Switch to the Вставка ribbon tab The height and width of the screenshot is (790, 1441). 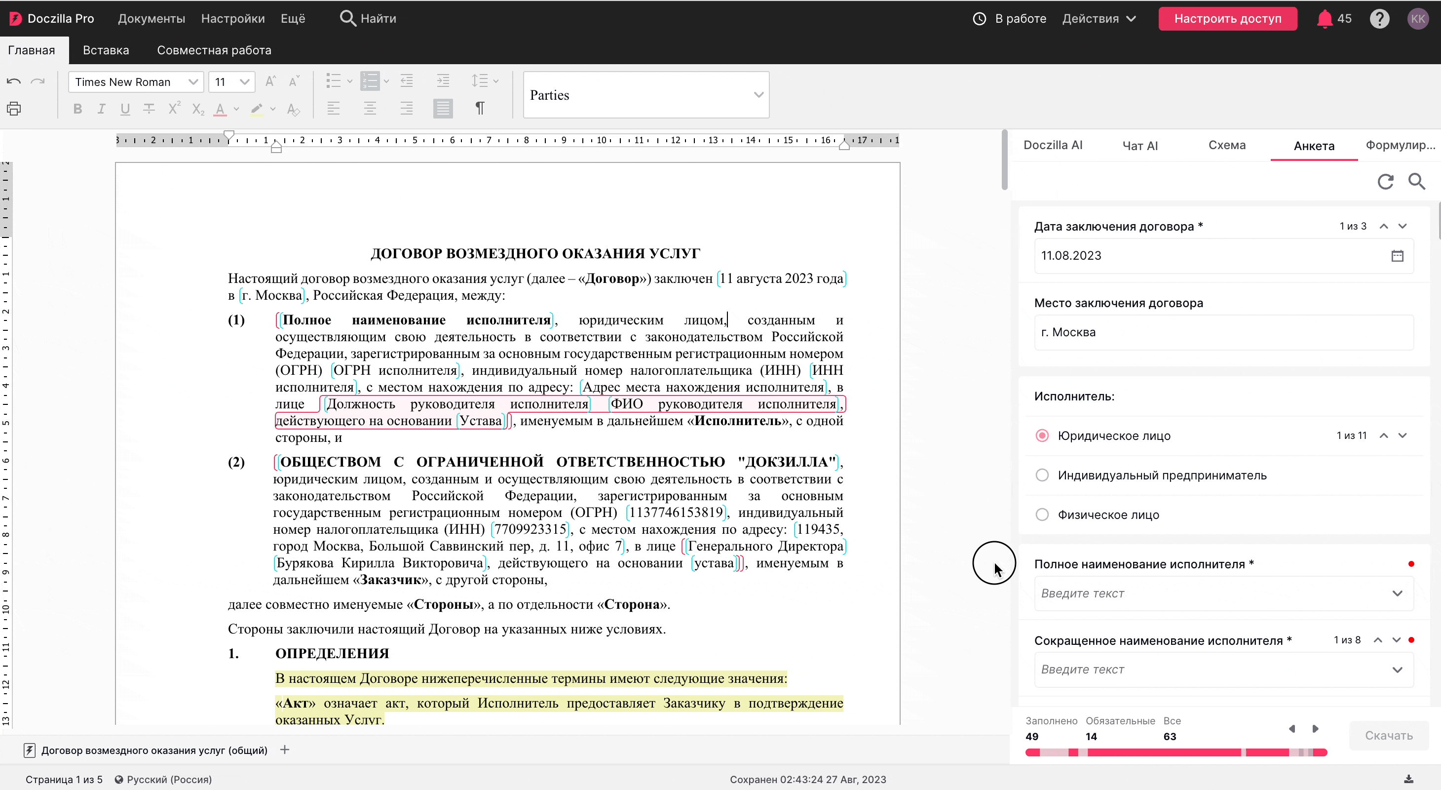106,50
